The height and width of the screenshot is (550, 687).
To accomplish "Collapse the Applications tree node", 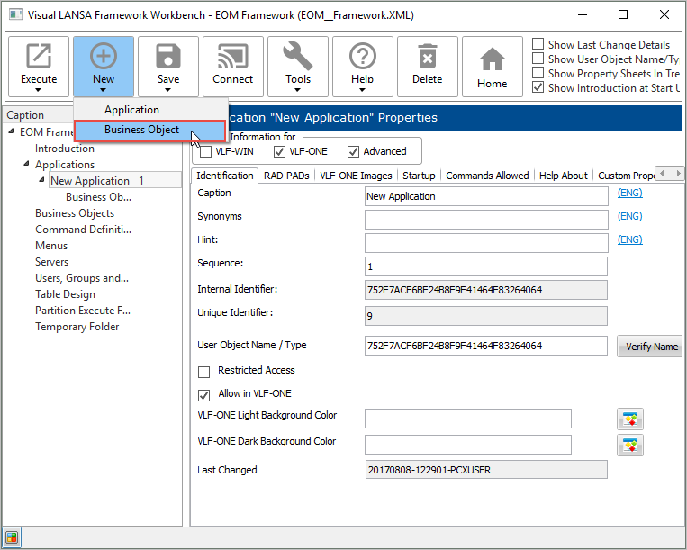I will [26, 165].
